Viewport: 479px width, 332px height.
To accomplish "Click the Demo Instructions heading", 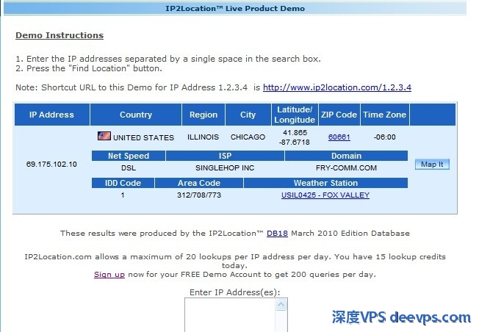I will point(60,35).
